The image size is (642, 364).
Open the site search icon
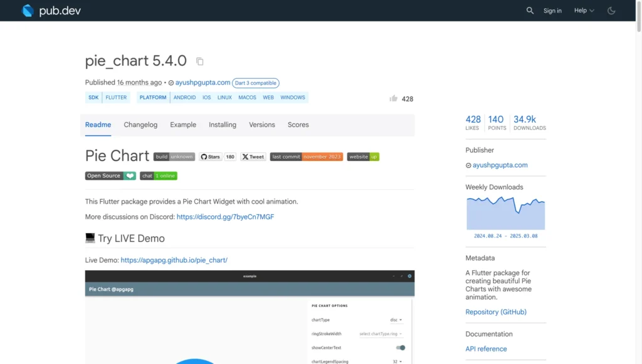click(530, 11)
